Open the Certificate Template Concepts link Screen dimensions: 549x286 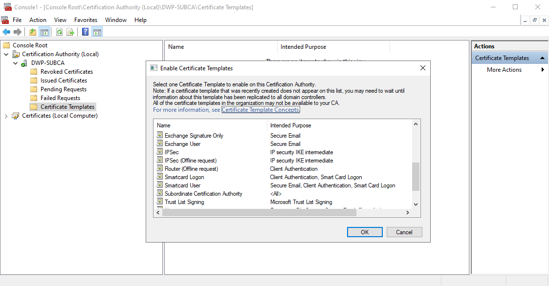click(x=261, y=110)
